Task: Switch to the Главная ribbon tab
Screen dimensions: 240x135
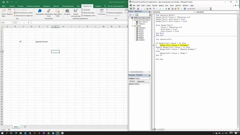Action: [12, 6]
